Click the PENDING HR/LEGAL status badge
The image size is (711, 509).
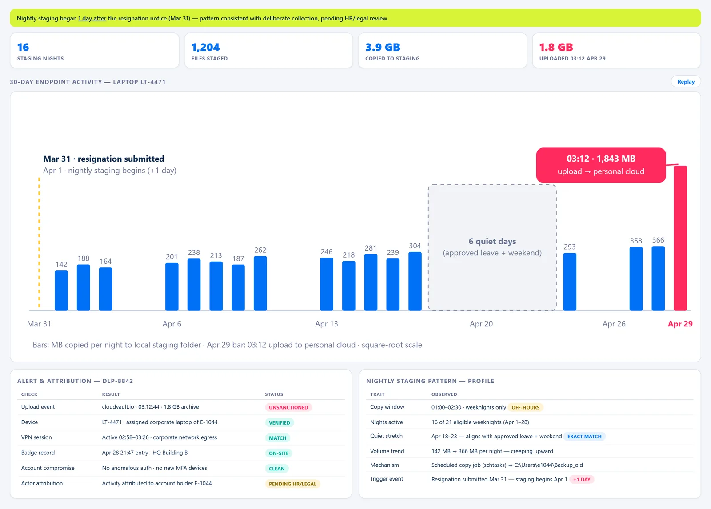click(x=293, y=484)
